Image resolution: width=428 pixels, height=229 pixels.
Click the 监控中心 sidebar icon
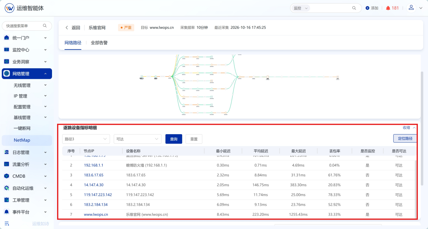click(6, 50)
